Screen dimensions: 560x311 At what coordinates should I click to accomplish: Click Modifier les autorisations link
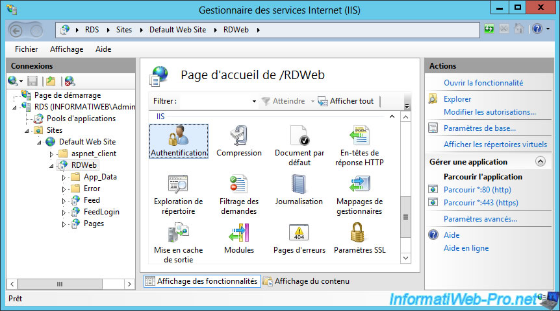pyautogui.click(x=490, y=112)
